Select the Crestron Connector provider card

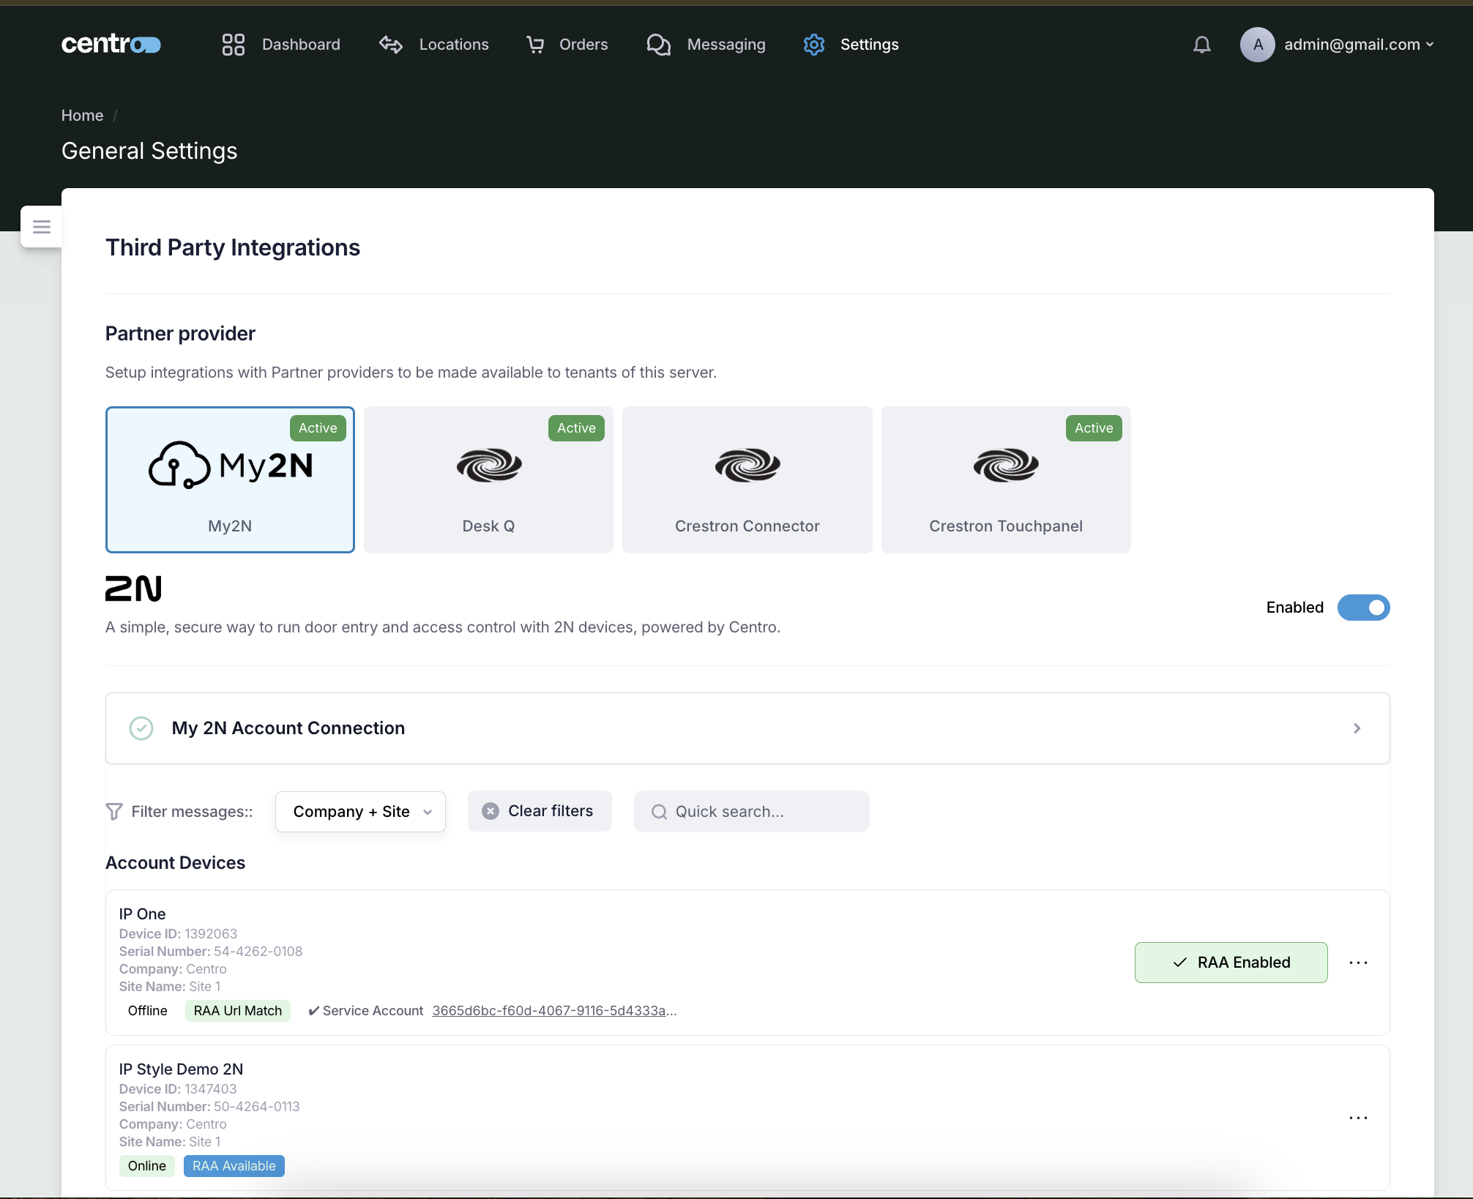[747, 479]
